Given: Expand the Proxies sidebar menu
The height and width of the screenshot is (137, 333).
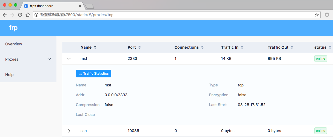Looking at the screenshot, I should point(28,59).
